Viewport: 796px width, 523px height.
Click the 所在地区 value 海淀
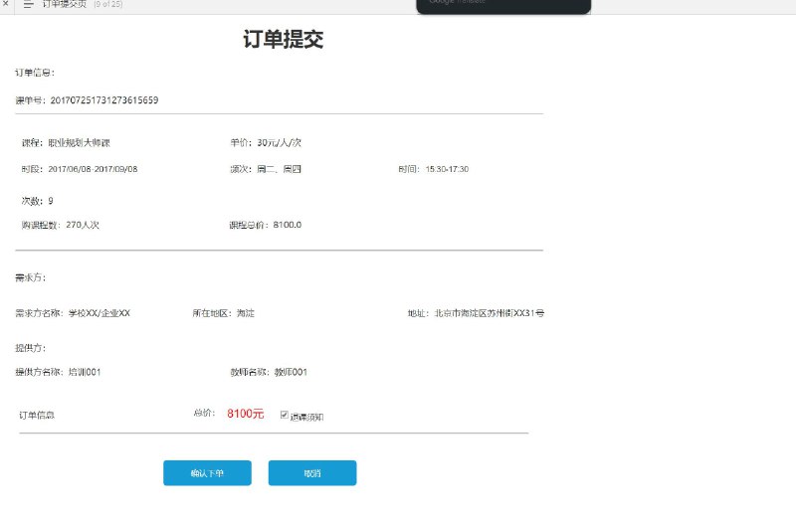coord(246,313)
